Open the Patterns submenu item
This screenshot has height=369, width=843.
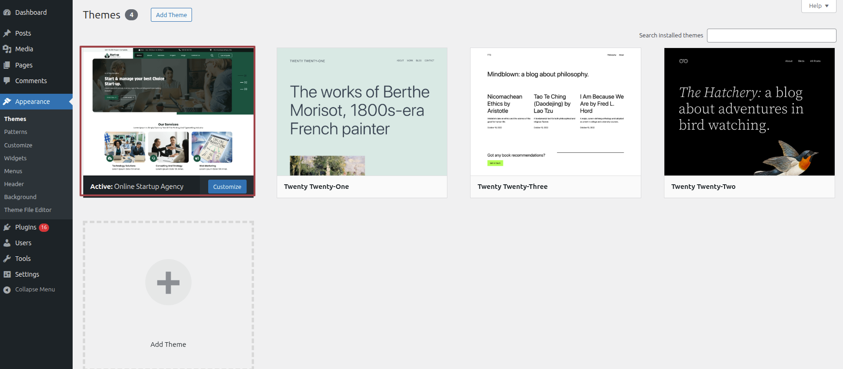pyautogui.click(x=16, y=132)
